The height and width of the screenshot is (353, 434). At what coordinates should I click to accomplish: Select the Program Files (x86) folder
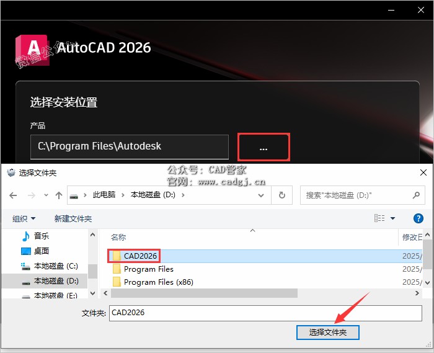point(159,282)
